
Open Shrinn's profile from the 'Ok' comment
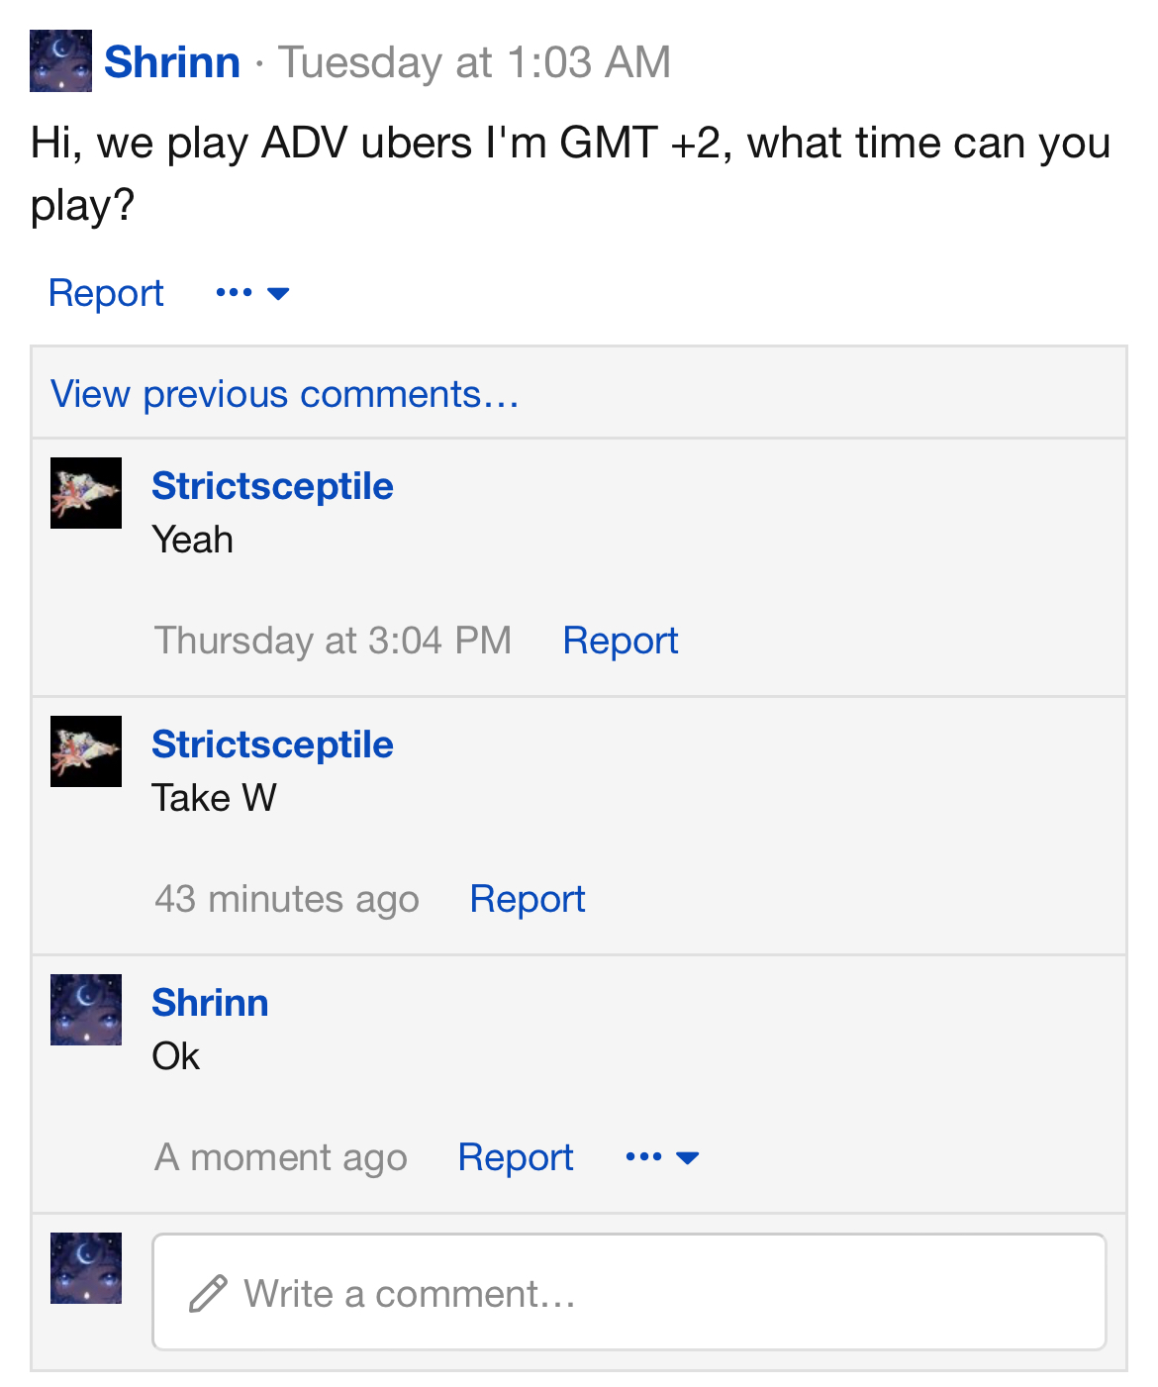coord(210,1003)
